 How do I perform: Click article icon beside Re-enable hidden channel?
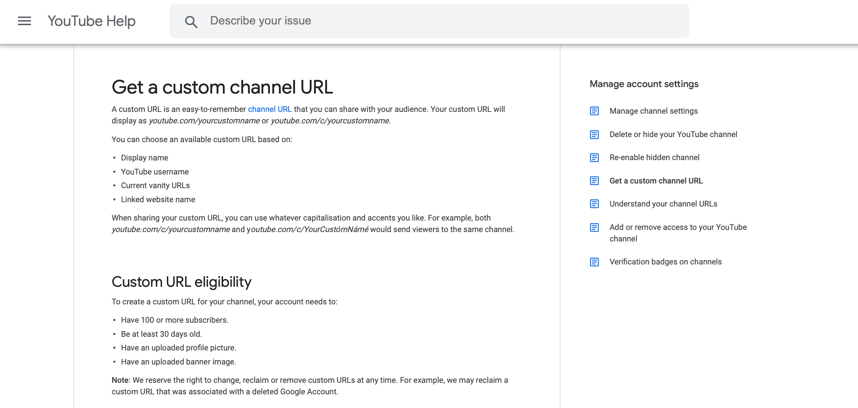tap(594, 158)
